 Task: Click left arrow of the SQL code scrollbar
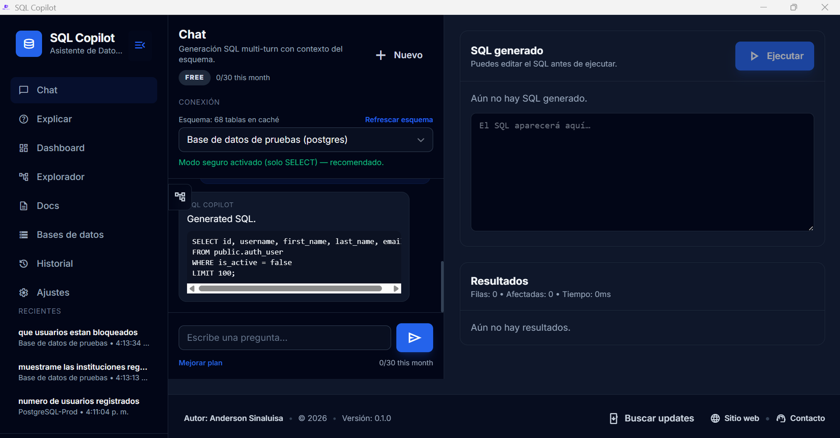(x=192, y=288)
